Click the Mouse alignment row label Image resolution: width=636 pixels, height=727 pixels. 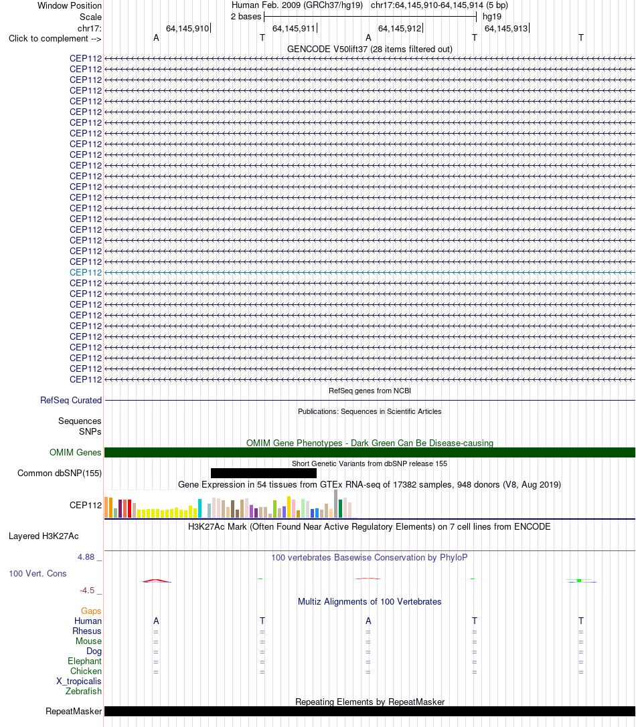[x=88, y=641]
